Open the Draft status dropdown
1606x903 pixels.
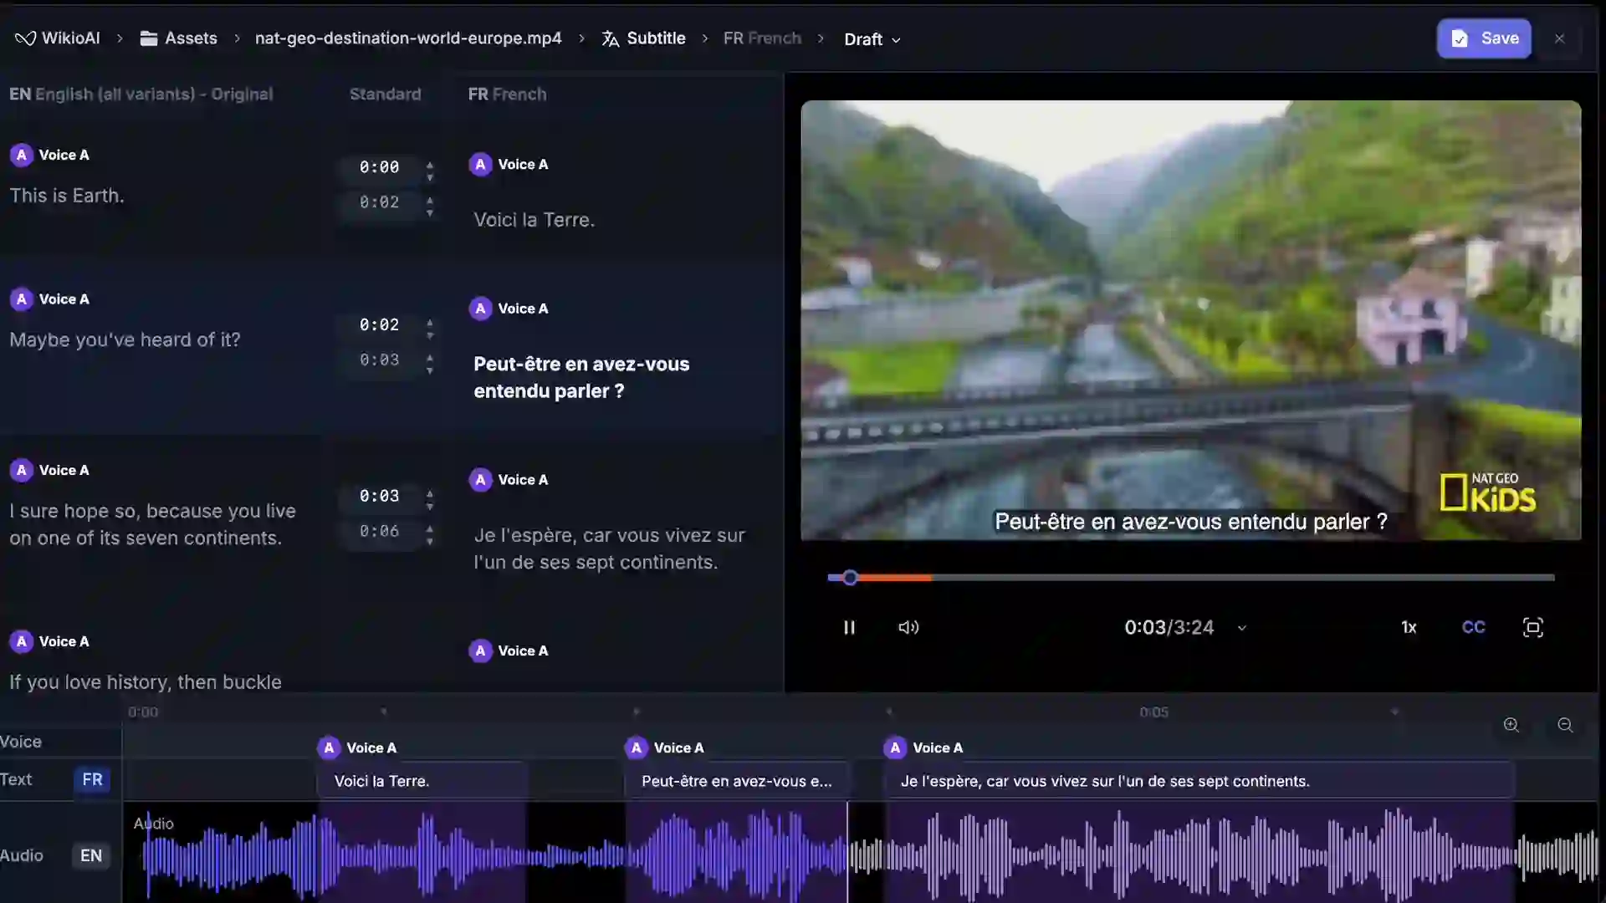pos(873,38)
